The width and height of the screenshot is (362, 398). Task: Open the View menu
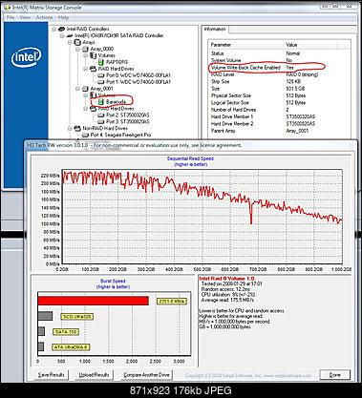point(25,17)
